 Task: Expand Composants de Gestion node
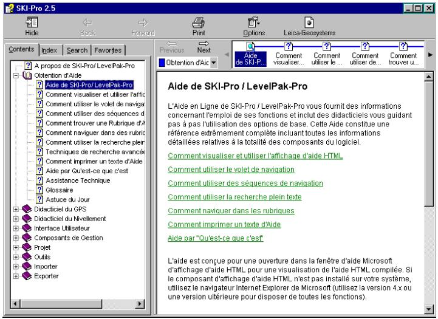(x=16, y=238)
